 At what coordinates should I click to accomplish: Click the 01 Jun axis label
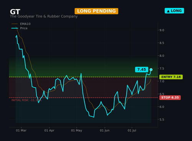[x=105, y=131]
